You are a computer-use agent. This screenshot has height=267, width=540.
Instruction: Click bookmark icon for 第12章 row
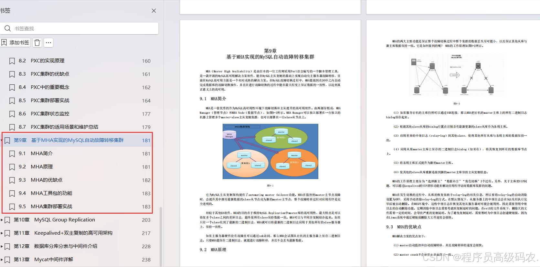[x=7, y=246]
